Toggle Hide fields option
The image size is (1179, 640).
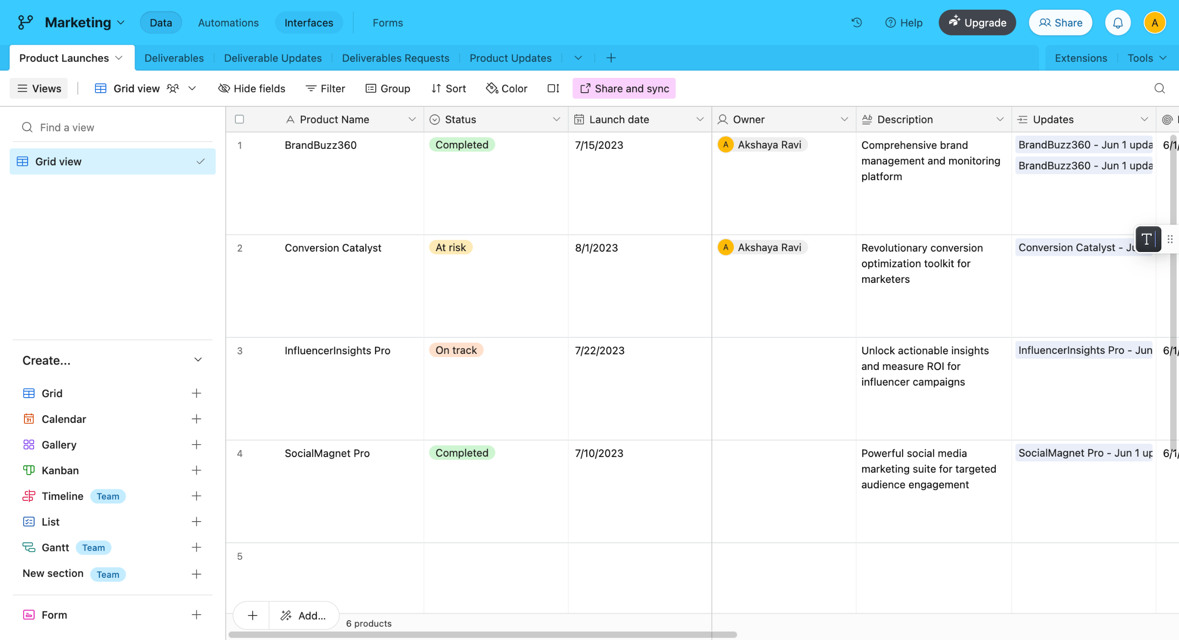[x=251, y=88]
